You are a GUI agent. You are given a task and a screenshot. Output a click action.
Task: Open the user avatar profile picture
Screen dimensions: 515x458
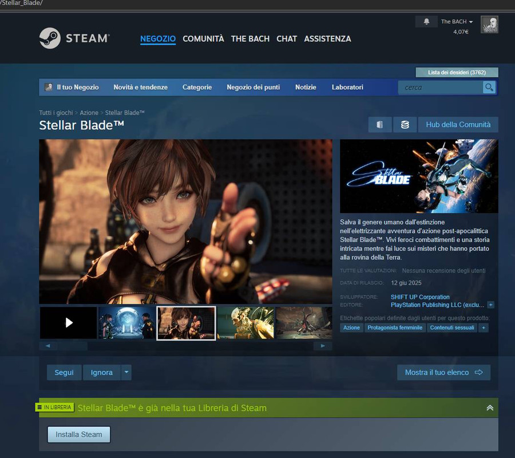tap(489, 24)
